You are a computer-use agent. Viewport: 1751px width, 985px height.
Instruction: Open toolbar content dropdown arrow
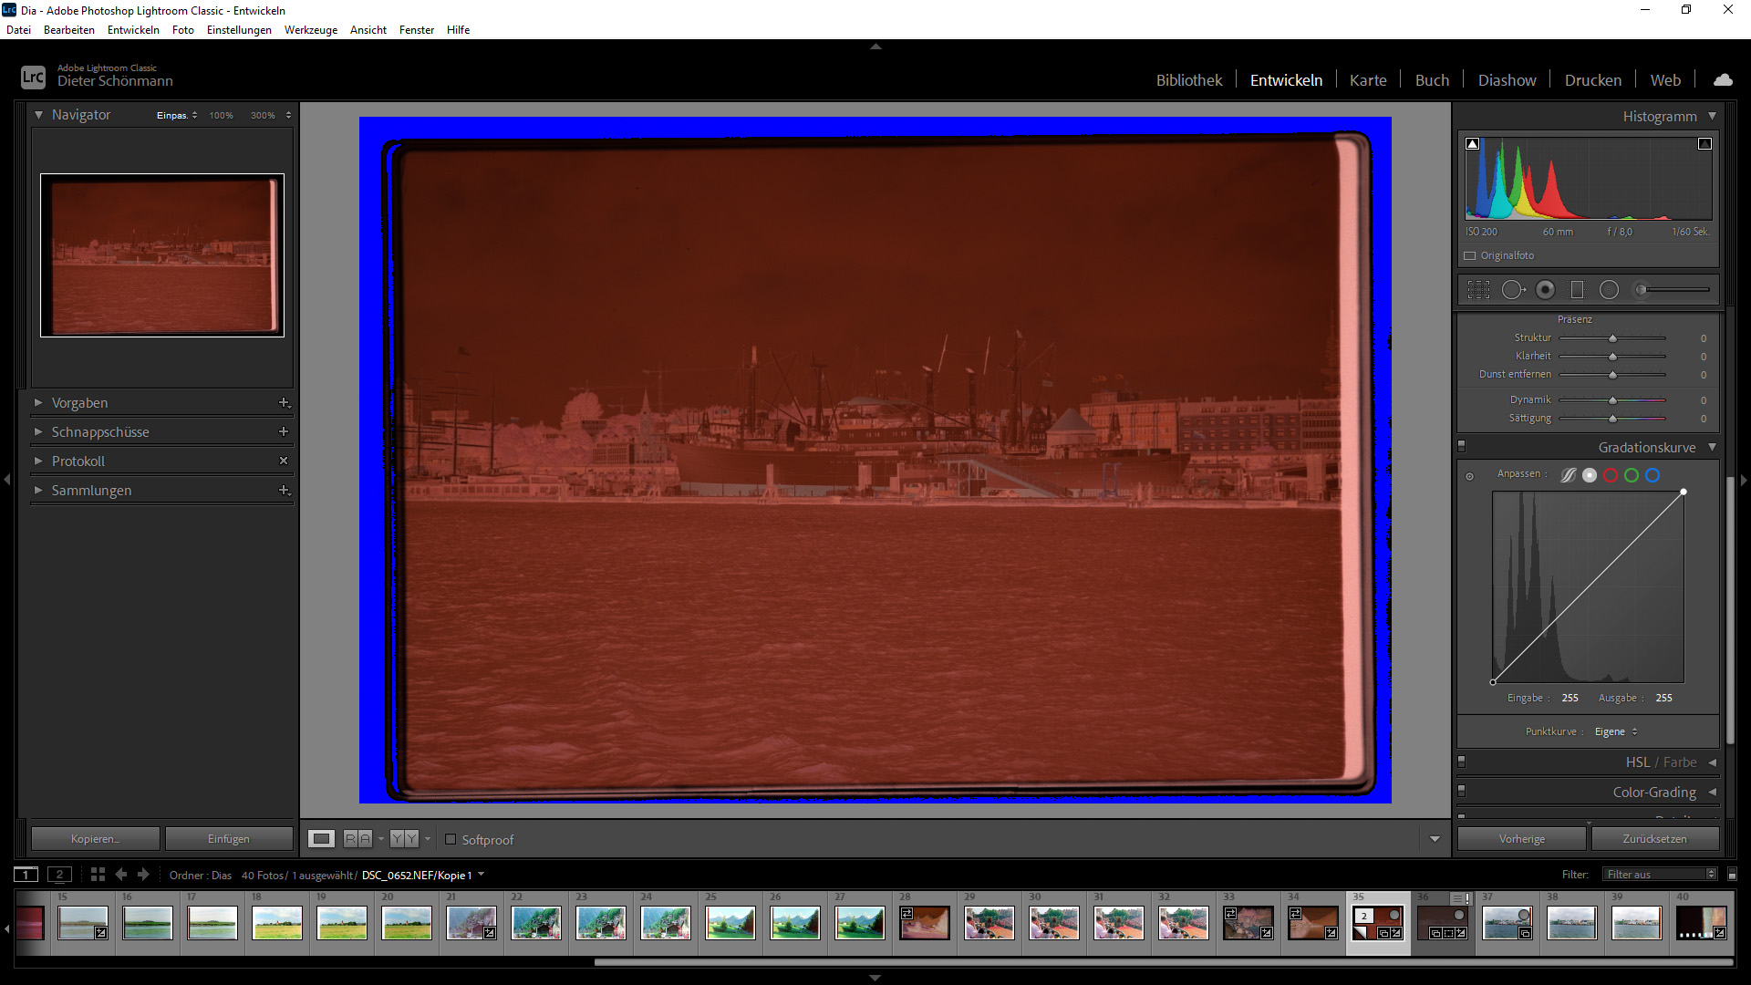(x=1435, y=839)
